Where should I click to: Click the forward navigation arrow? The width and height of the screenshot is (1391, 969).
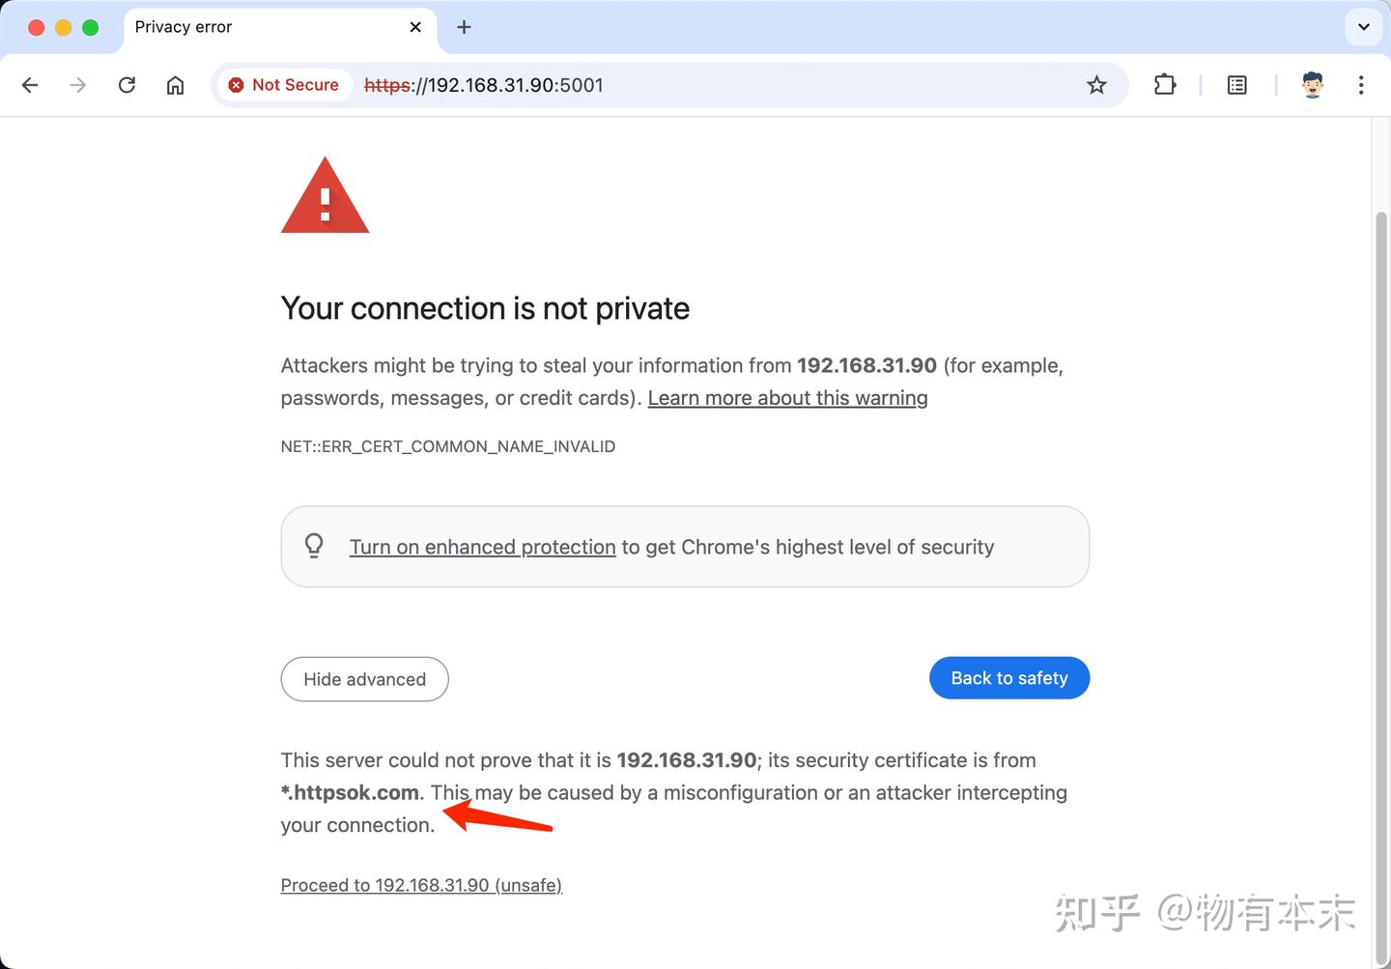pos(77,85)
